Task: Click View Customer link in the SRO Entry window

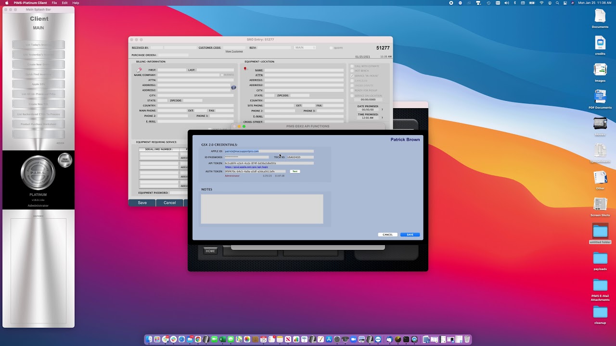Action: 234,51
